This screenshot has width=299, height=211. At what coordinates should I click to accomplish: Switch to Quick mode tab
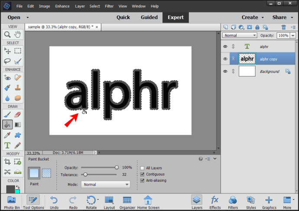coord(123,17)
